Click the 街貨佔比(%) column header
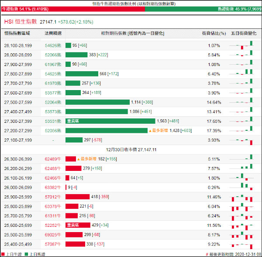262x257 pixels. pos(214,33)
